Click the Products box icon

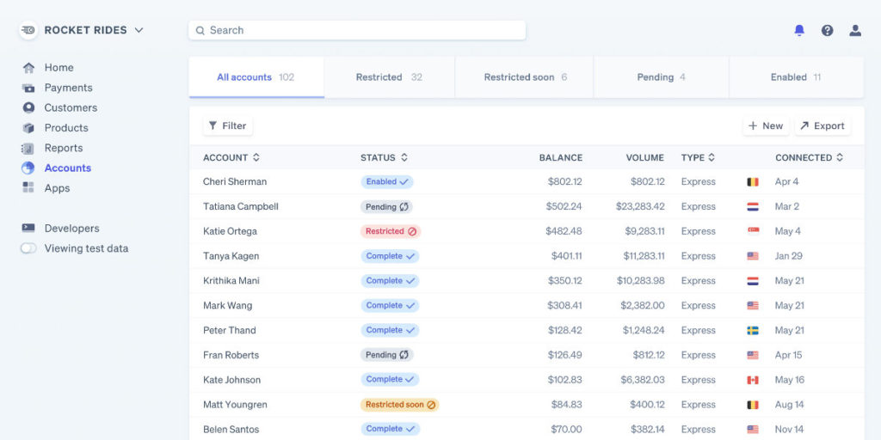point(29,128)
